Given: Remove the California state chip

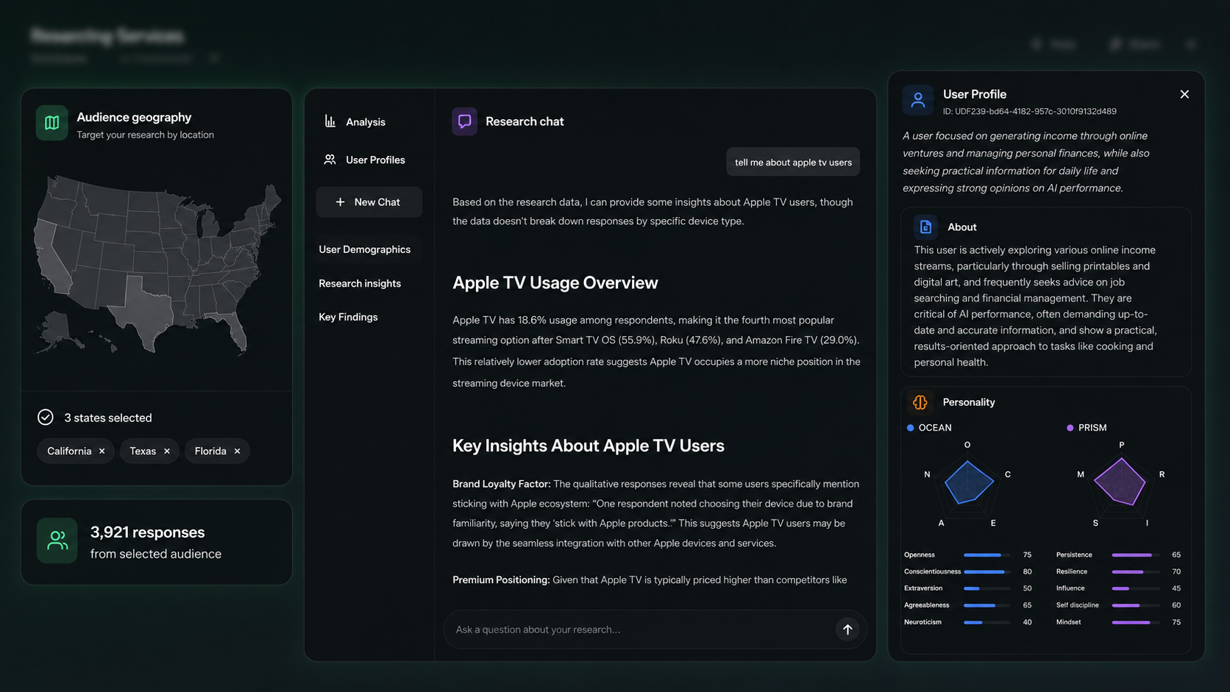Looking at the screenshot, I should click(x=102, y=452).
